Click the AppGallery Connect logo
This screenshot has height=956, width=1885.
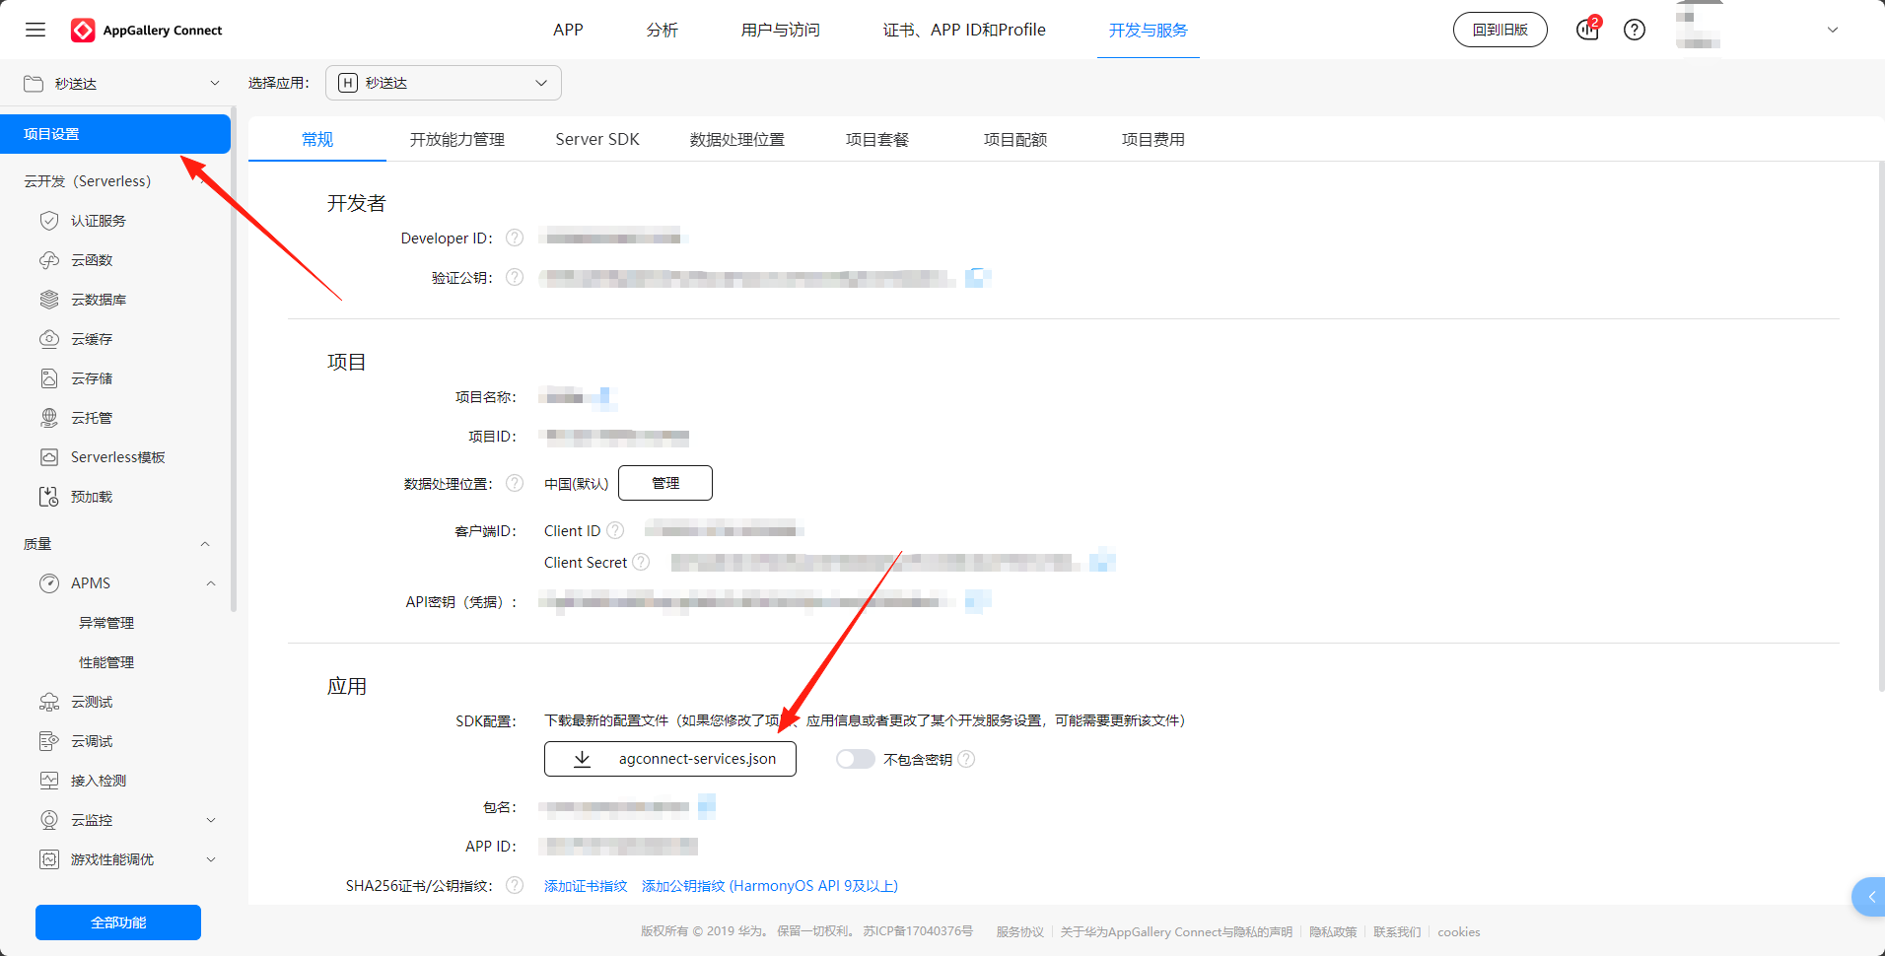pyautogui.click(x=147, y=31)
